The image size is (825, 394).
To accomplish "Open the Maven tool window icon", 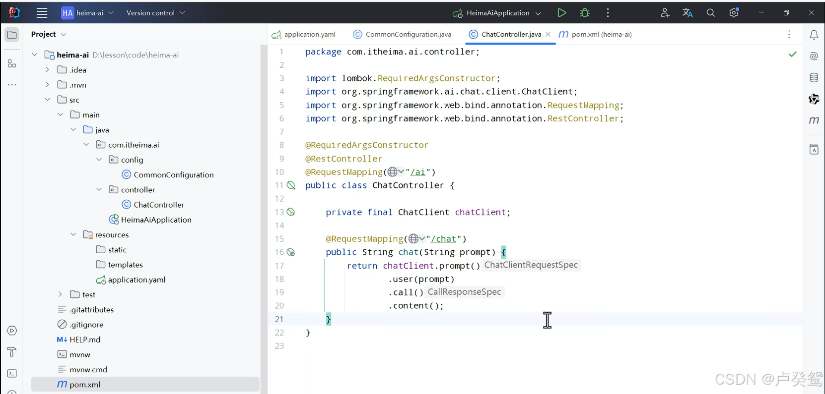I will pyautogui.click(x=814, y=120).
